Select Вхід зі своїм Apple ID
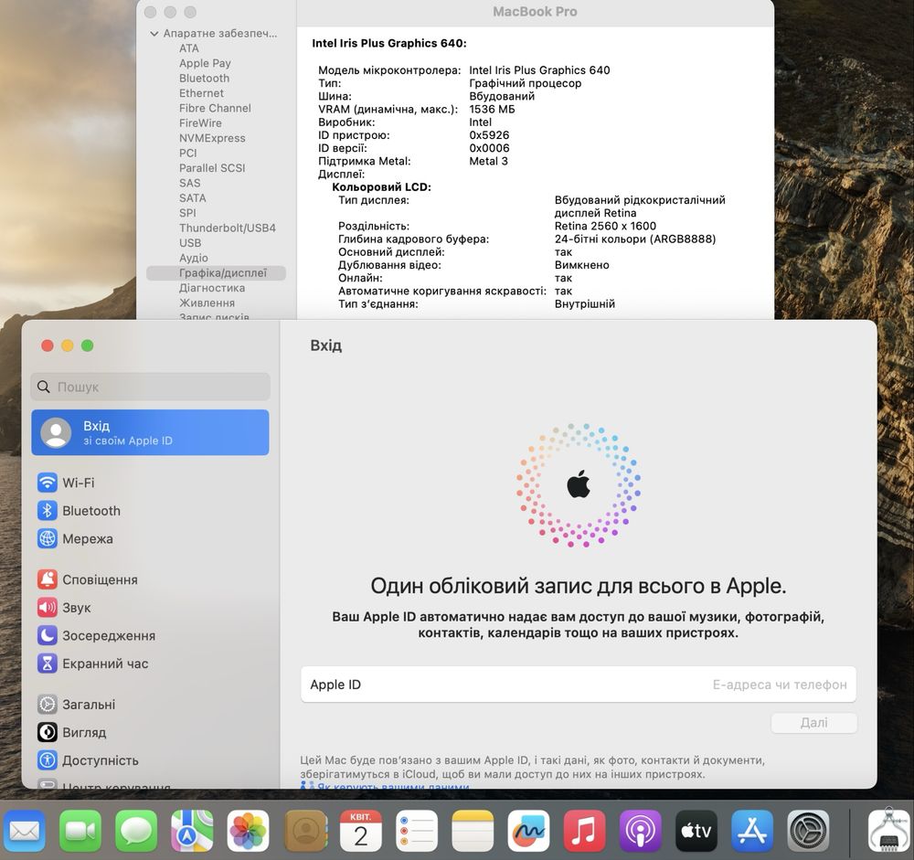This screenshot has width=914, height=860. [150, 432]
